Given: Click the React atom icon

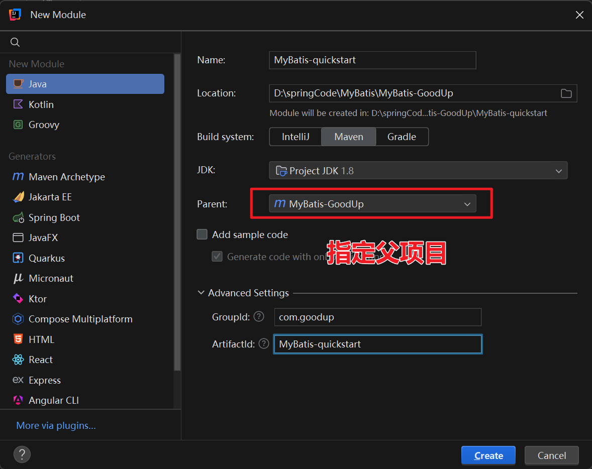Looking at the screenshot, I should [x=18, y=360].
